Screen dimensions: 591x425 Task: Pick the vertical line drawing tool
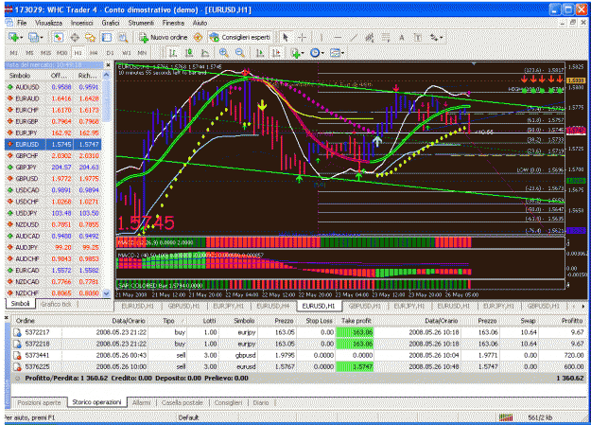coord(322,37)
